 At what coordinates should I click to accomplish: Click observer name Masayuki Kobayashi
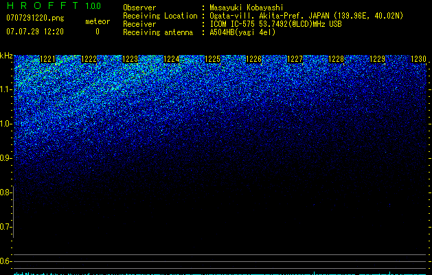pyautogui.click(x=247, y=8)
